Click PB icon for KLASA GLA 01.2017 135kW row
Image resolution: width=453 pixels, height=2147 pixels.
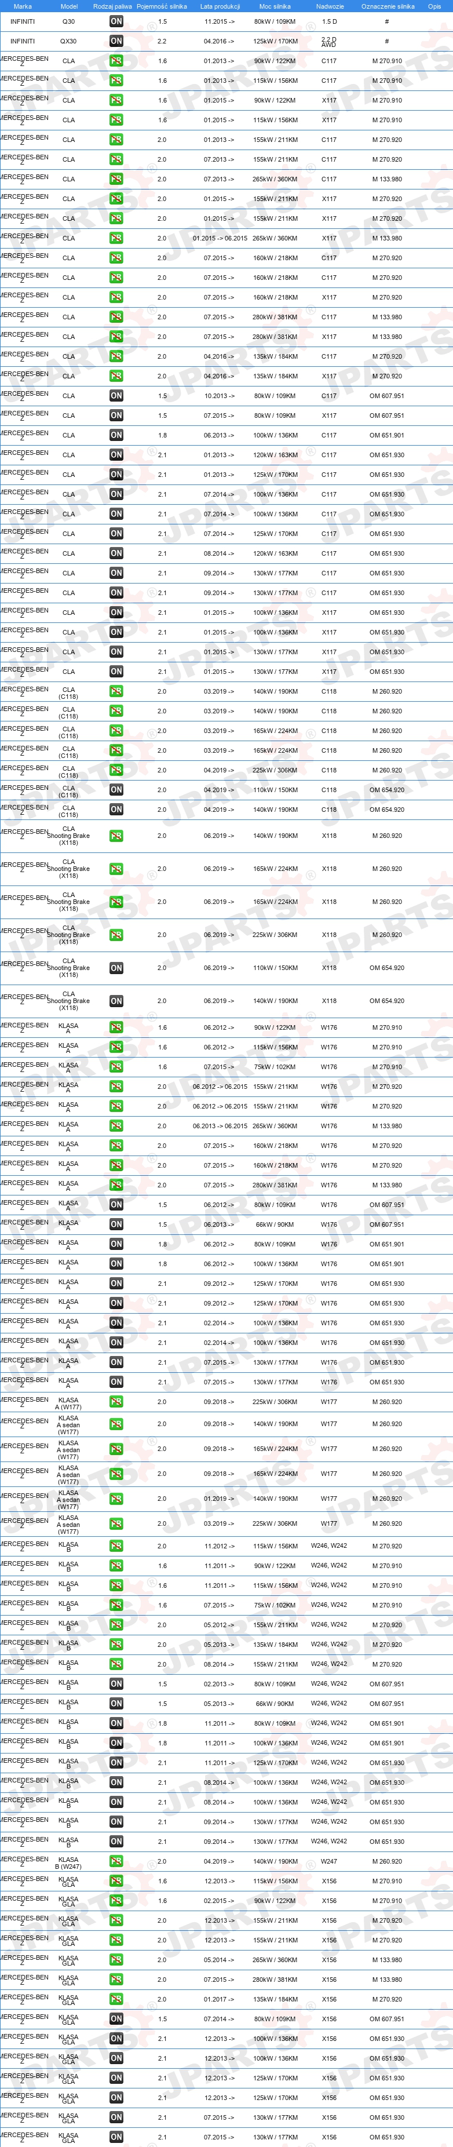pos(116,1999)
